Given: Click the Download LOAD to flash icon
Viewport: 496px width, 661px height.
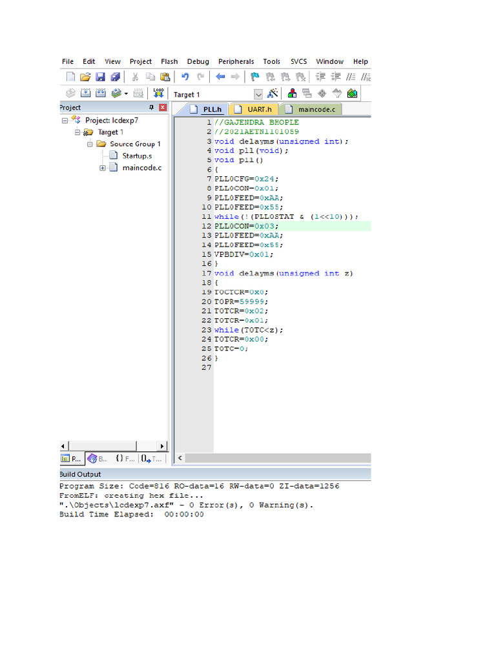Looking at the screenshot, I should click(x=158, y=94).
